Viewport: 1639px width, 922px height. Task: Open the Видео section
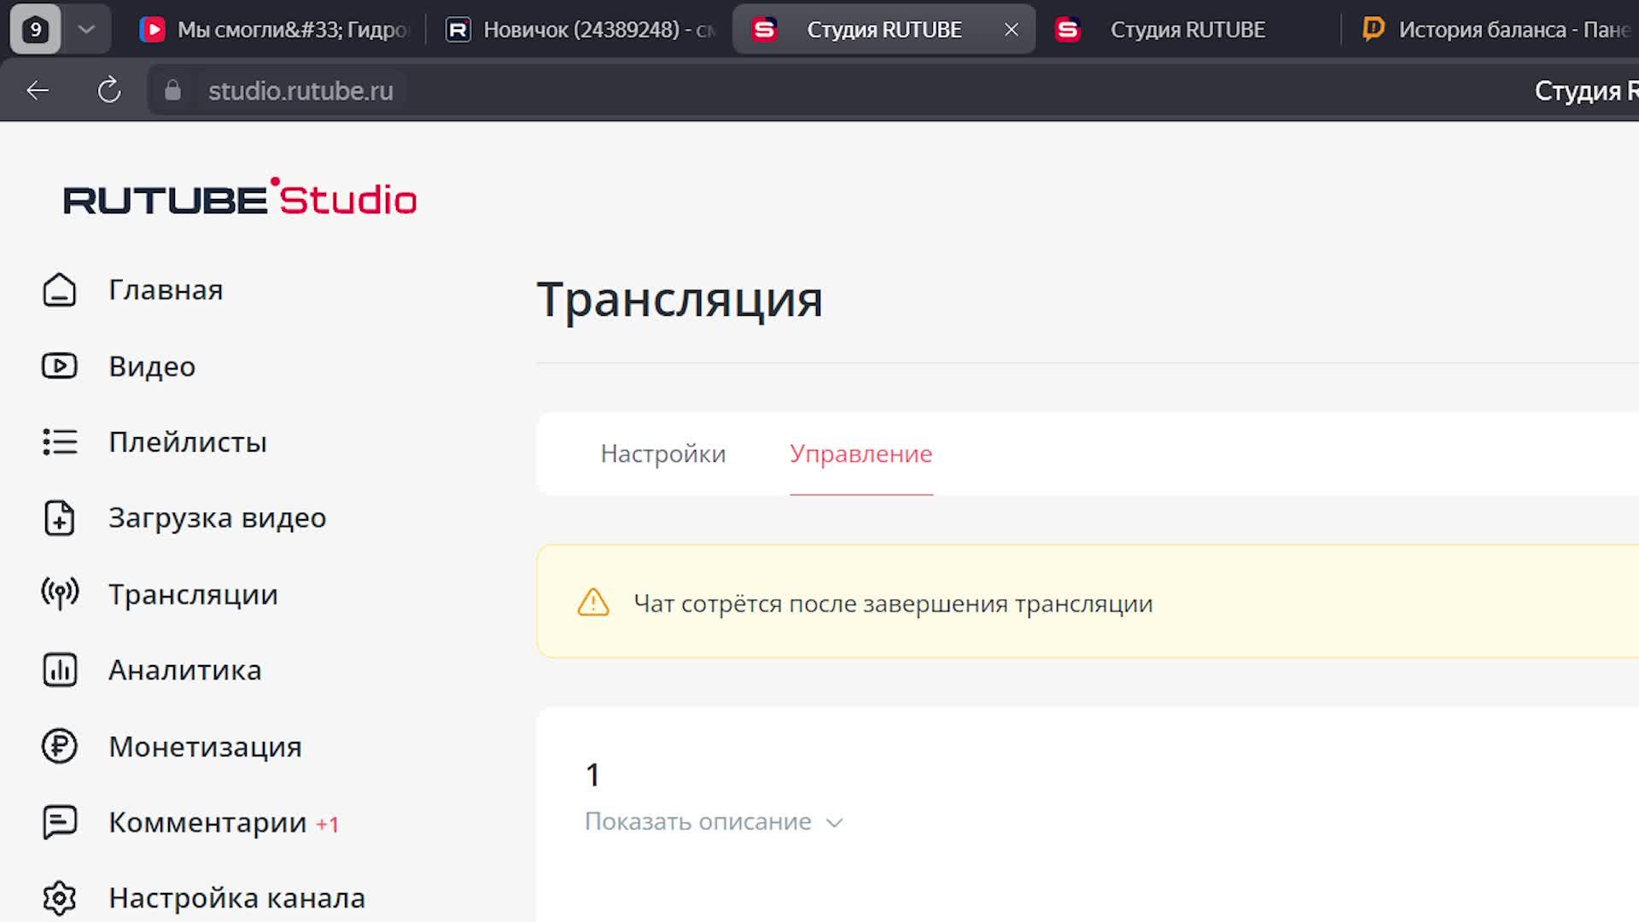[152, 366]
